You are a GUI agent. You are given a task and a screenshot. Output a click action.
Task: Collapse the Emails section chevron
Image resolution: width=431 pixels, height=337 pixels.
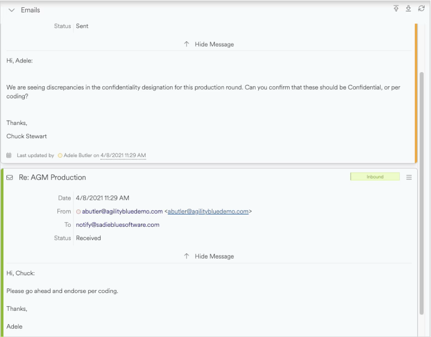click(x=11, y=10)
